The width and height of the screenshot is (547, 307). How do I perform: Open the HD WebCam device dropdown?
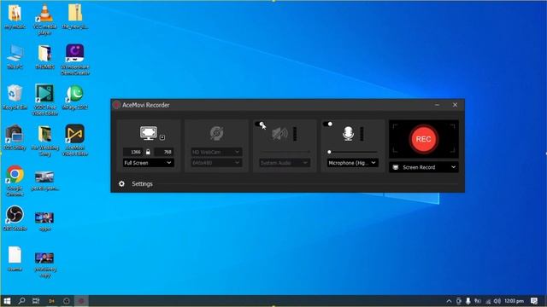[216, 152]
